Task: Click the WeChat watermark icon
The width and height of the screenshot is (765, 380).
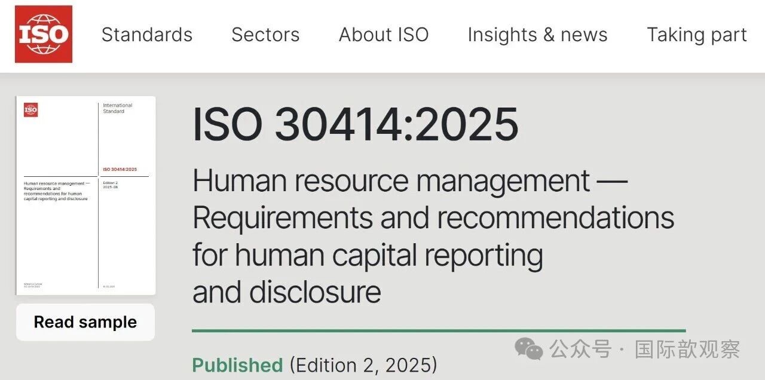Action: pyautogui.click(x=530, y=349)
